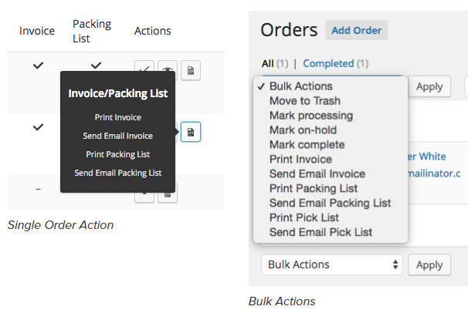
Task: Open the bottom Bulk Actions dropdown
Action: tap(332, 264)
